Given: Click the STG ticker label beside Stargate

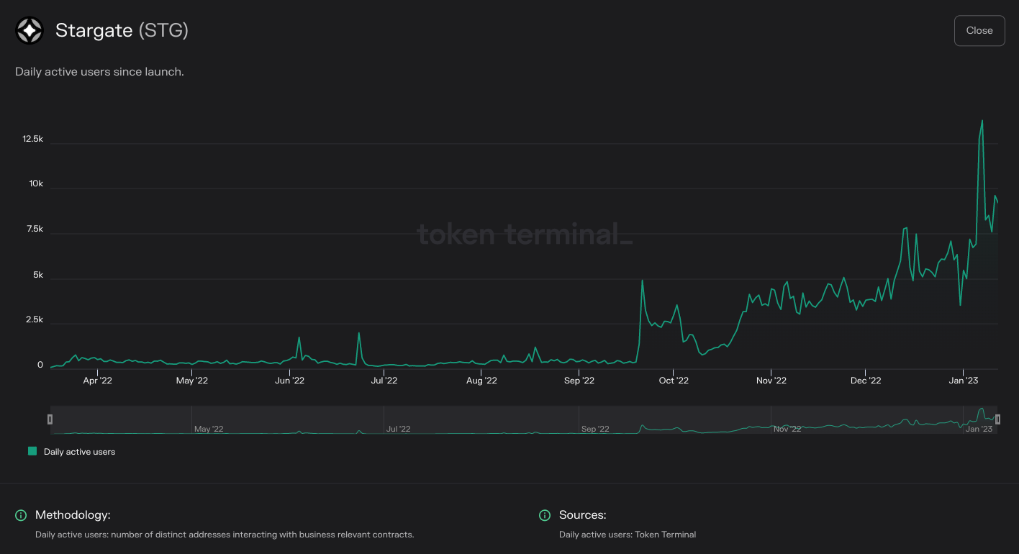Looking at the screenshot, I should coord(163,31).
